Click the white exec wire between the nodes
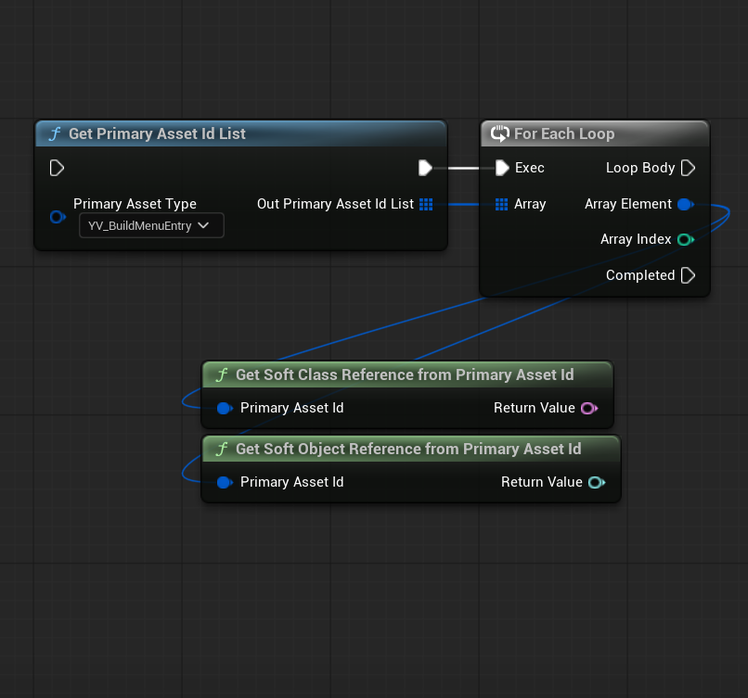This screenshot has width=748, height=698. 462,168
